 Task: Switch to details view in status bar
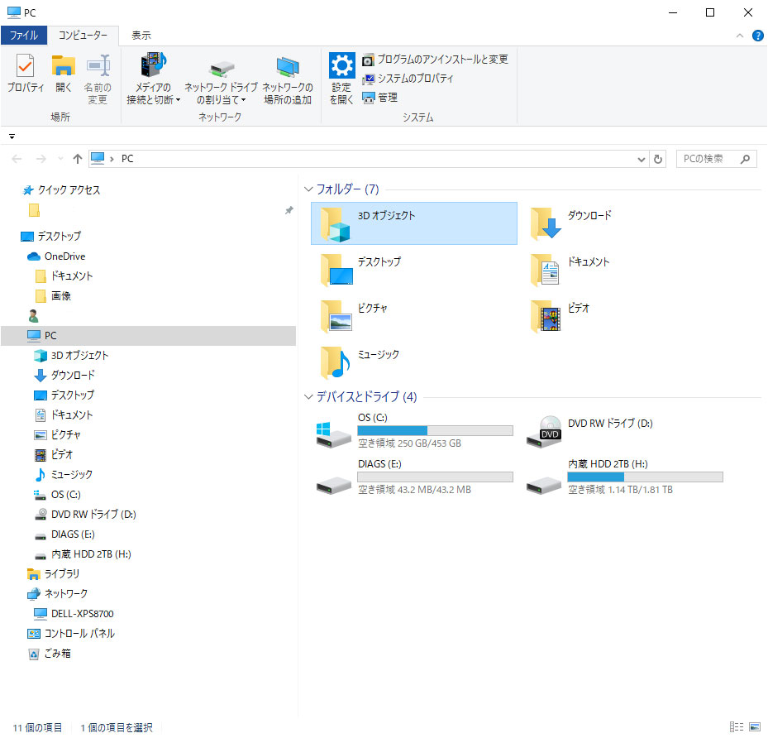[737, 727]
